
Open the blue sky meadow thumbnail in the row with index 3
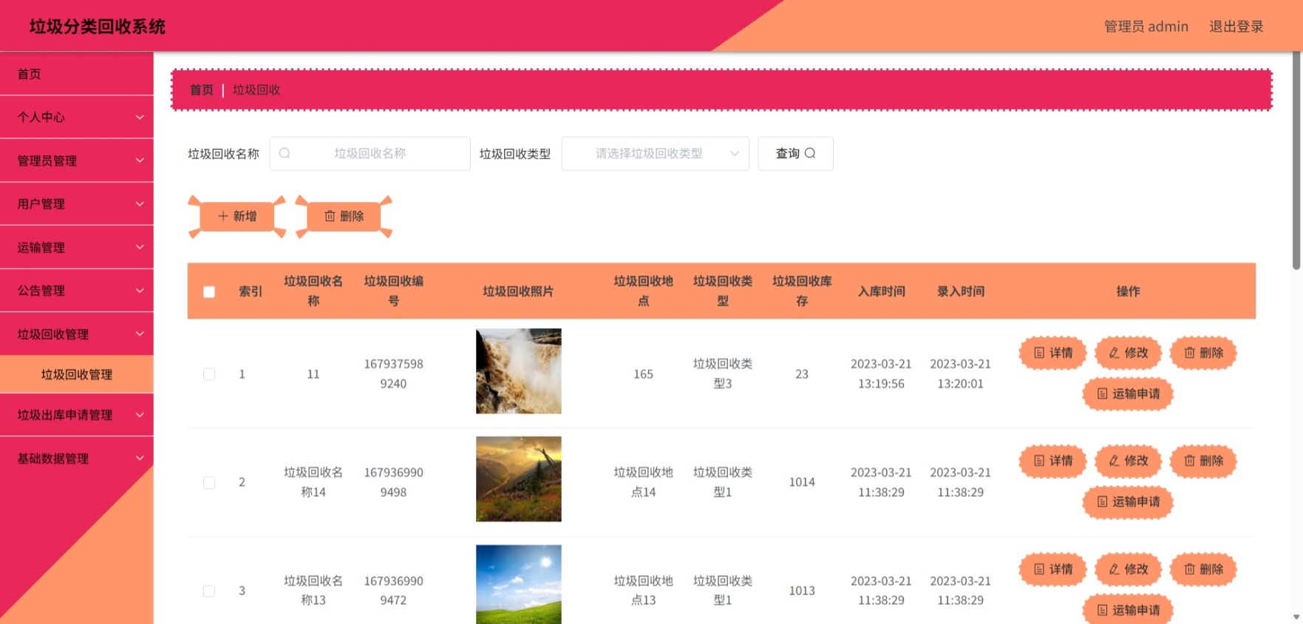coord(518,585)
